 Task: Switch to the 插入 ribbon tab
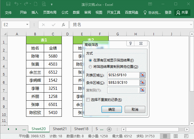click(x=35, y=13)
